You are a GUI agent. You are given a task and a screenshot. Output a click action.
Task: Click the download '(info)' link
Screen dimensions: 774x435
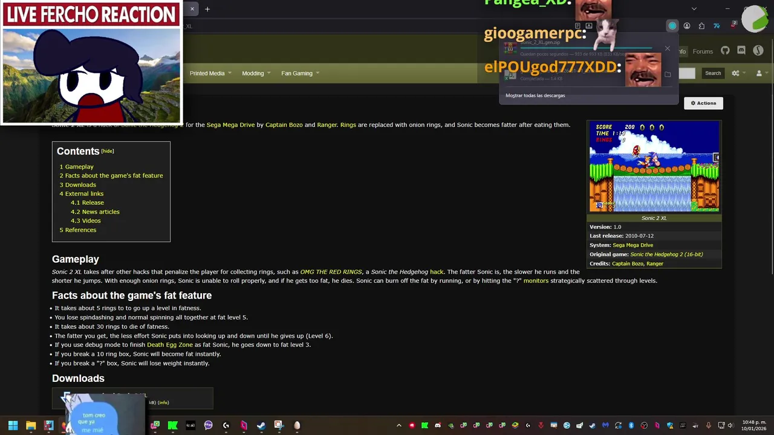coord(163,402)
